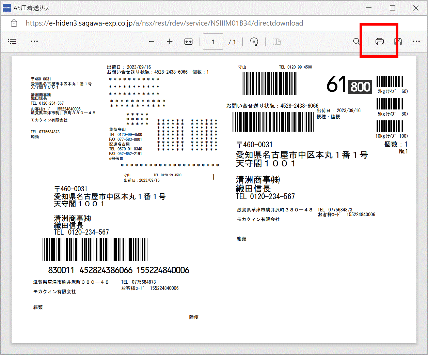Click the "830011 452824386066 155224840006" number line
The image size is (428, 355).
(119, 270)
